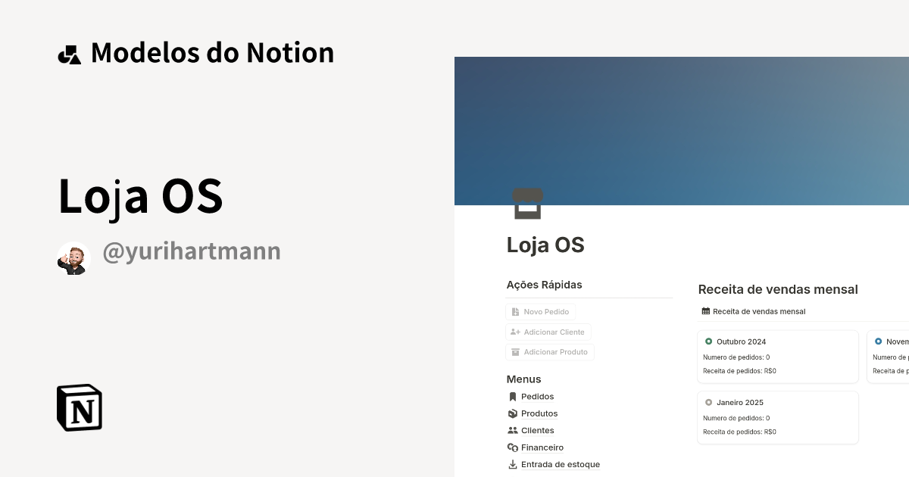Screen dimensions: 909x477
Task: Click the Notion logo at bottom left
Action: point(79,407)
